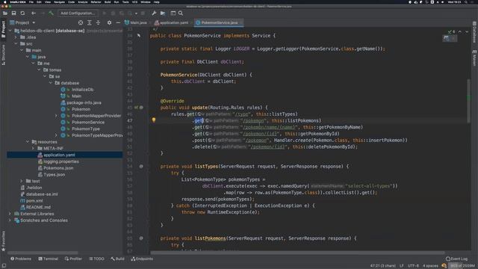Open project icon in main toolbar
This screenshot has height=269, width=478.
pyautogui.click(x=5, y=13)
